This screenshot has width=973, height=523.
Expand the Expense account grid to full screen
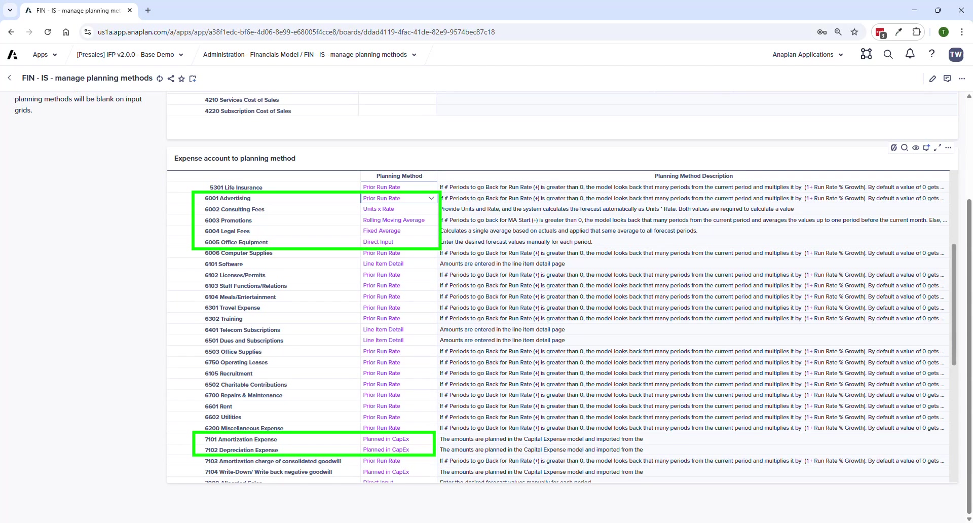click(x=937, y=148)
